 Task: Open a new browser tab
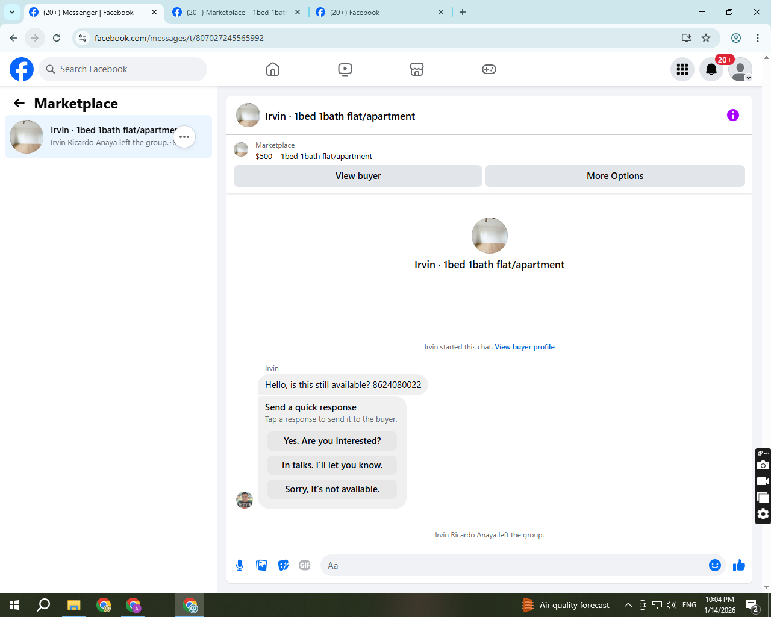[x=463, y=12]
